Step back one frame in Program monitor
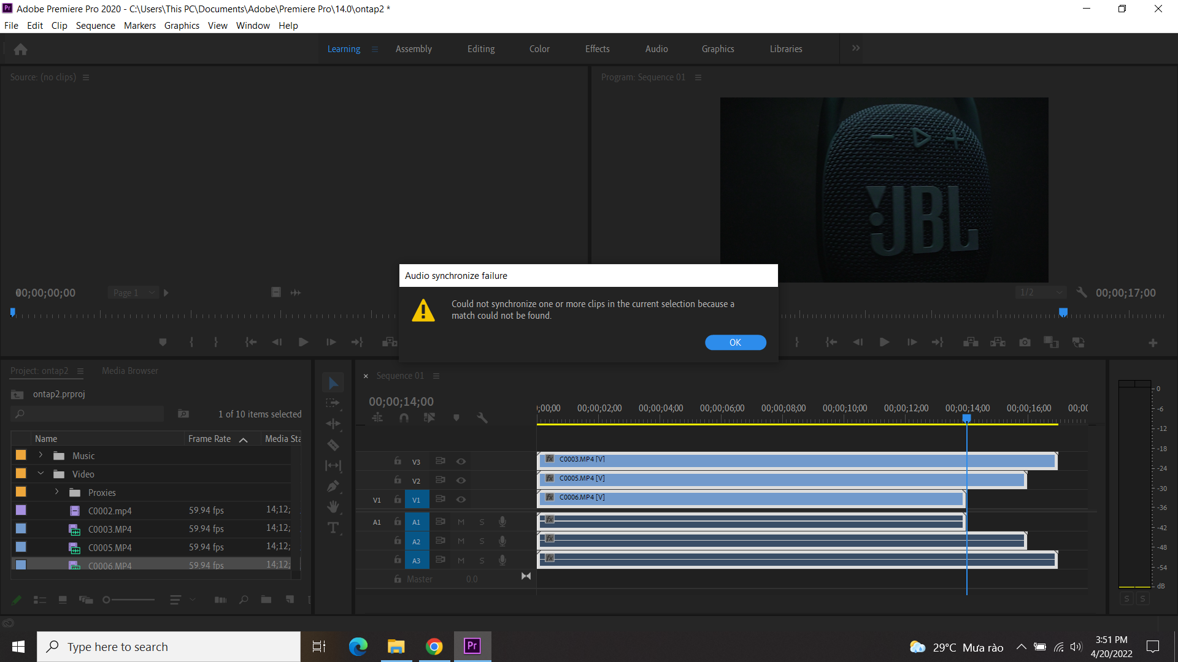The height and width of the screenshot is (662, 1178). coord(858,343)
